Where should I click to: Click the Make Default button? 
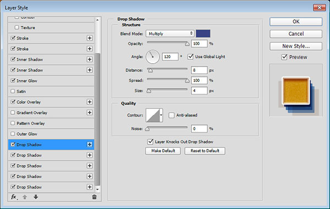163,151
